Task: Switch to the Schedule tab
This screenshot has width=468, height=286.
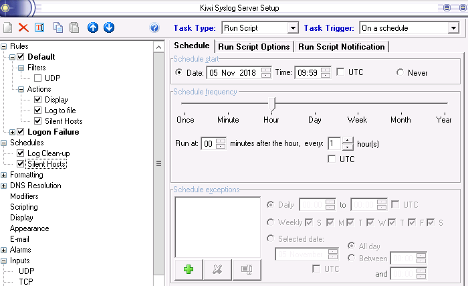Action: [x=192, y=46]
